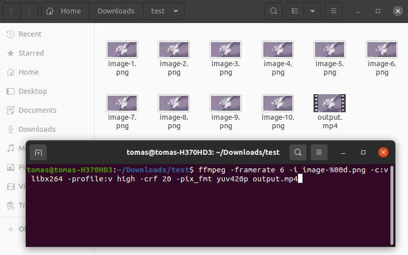408x255 pixels.
Task: Select the output.mp4 video file
Action: coord(330,103)
